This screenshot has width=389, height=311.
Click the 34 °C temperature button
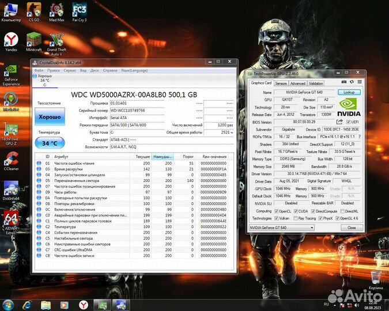[x=50, y=143]
